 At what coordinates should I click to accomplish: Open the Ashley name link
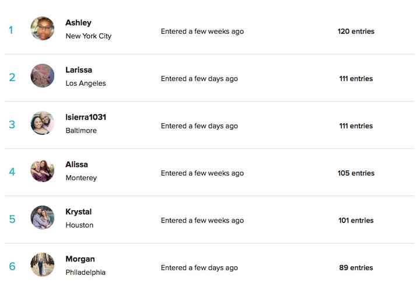[x=78, y=23]
